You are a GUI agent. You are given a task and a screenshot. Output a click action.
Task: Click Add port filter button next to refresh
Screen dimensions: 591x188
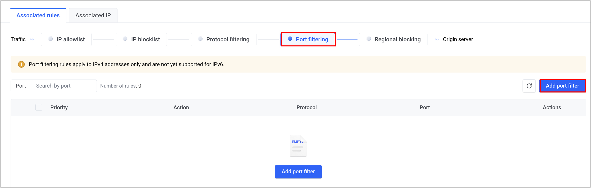562,86
